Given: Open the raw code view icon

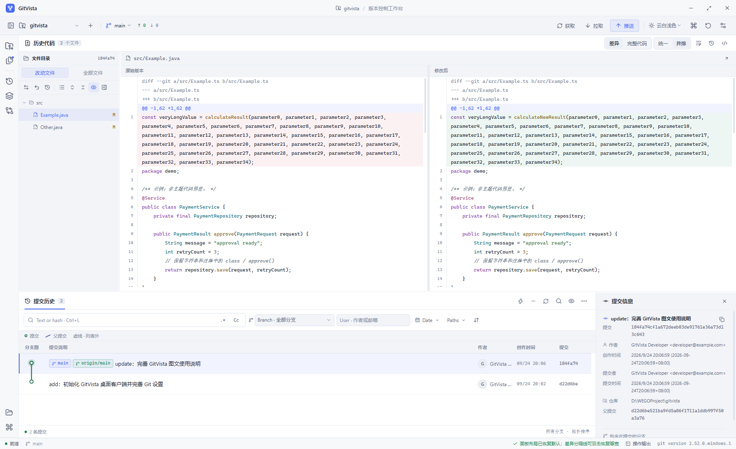Looking at the screenshot, I should coord(725,43).
